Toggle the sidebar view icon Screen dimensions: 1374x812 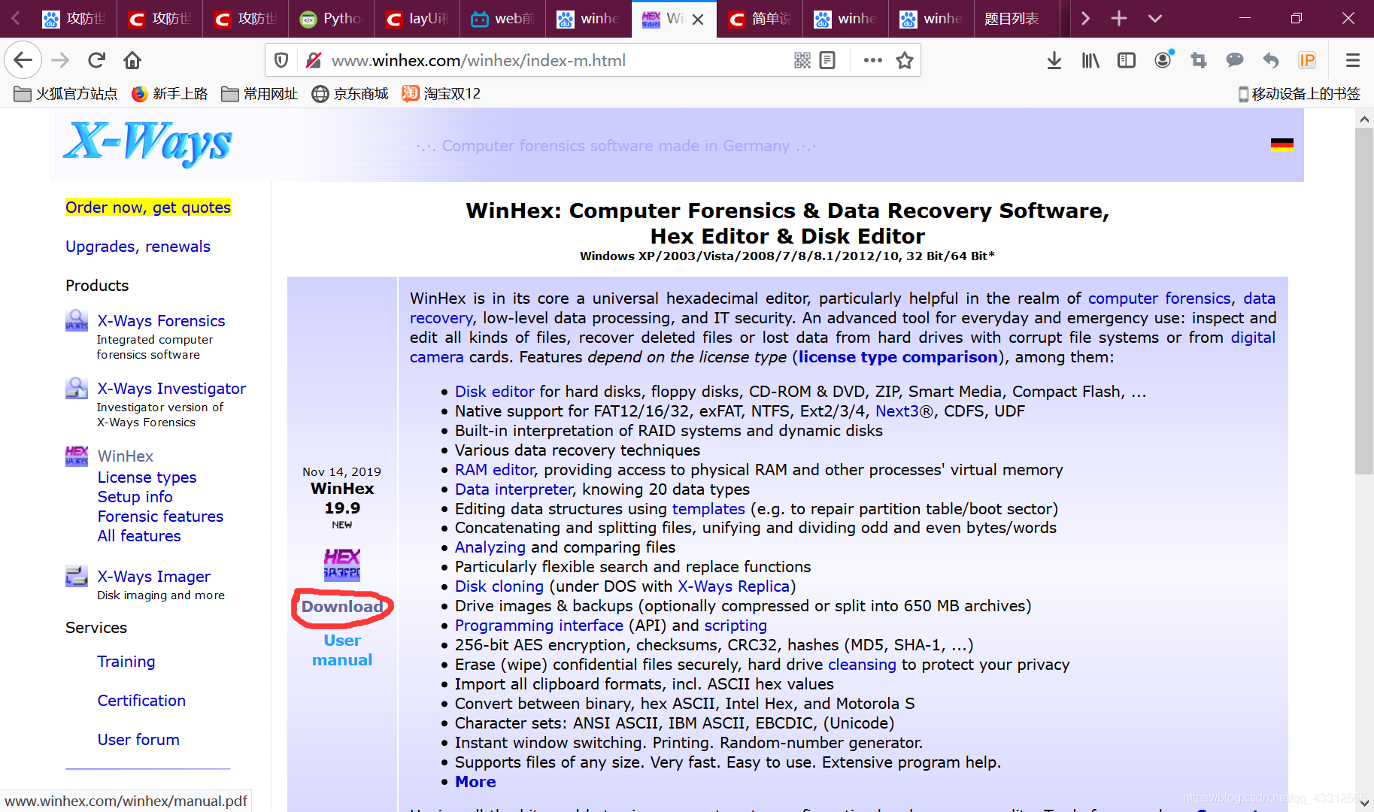tap(1126, 60)
